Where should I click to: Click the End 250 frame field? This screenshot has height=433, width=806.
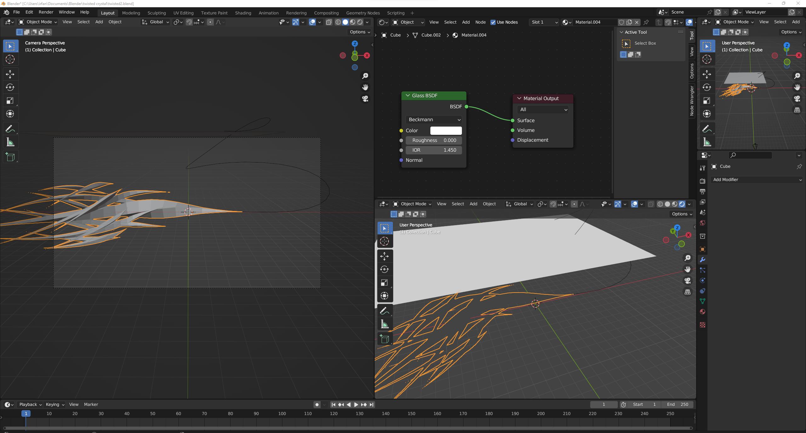click(678, 404)
